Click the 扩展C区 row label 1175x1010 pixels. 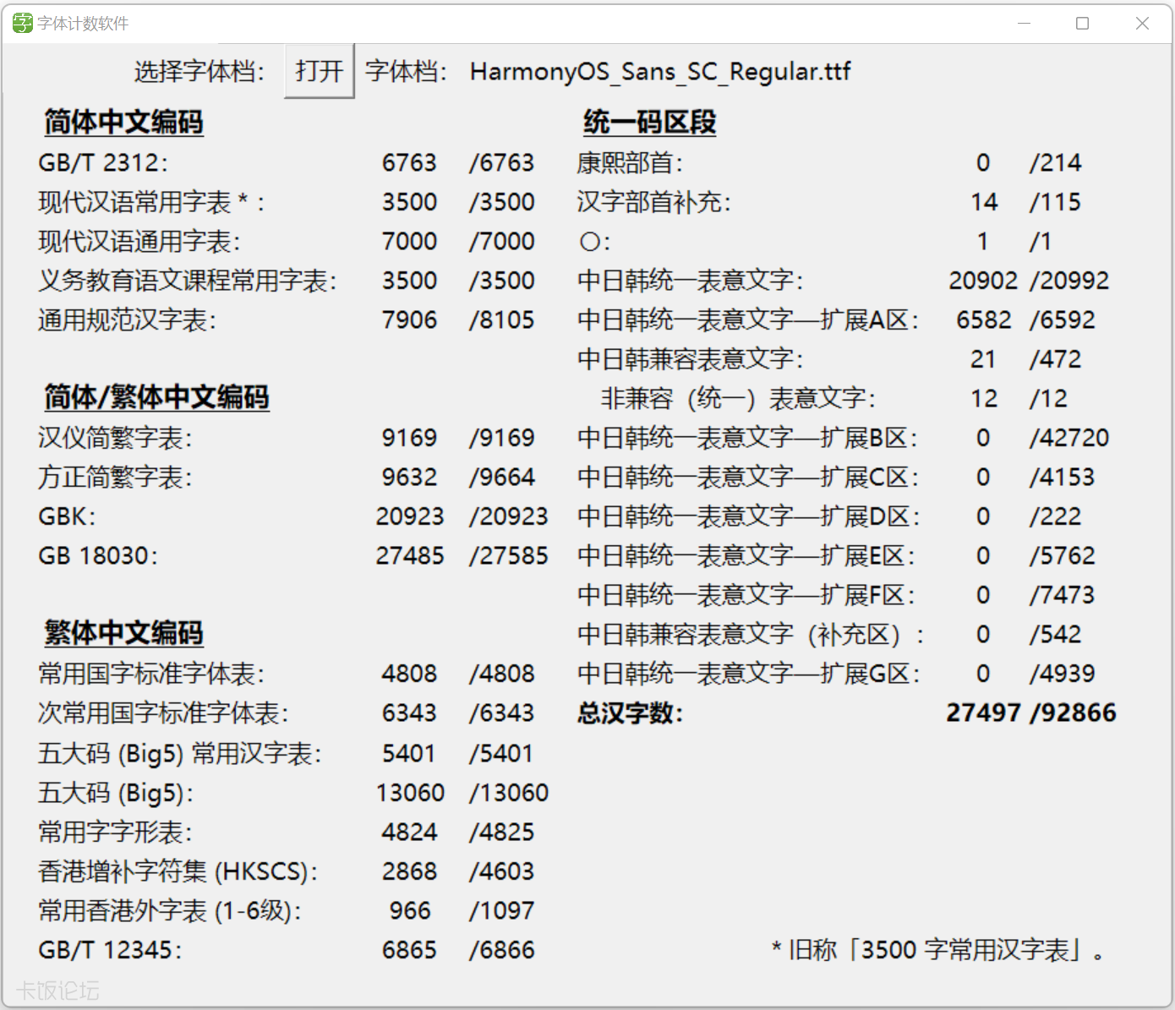748,478
